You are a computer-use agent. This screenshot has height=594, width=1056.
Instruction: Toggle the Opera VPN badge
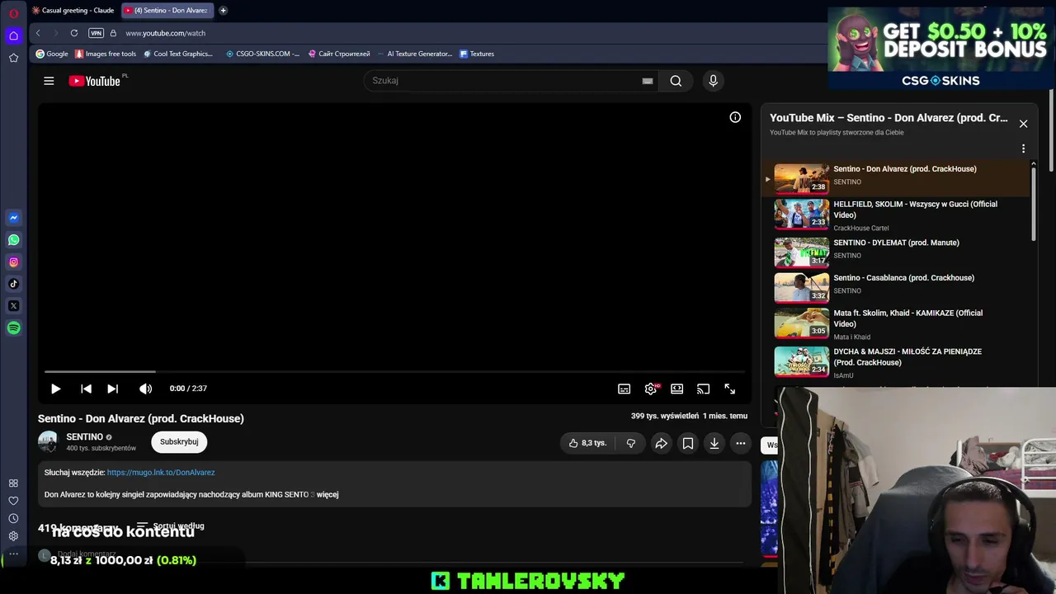(x=97, y=33)
